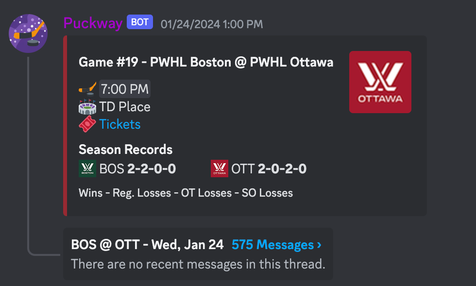Open the embed title Game #19
This screenshot has height=286, width=476.
(x=206, y=62)
